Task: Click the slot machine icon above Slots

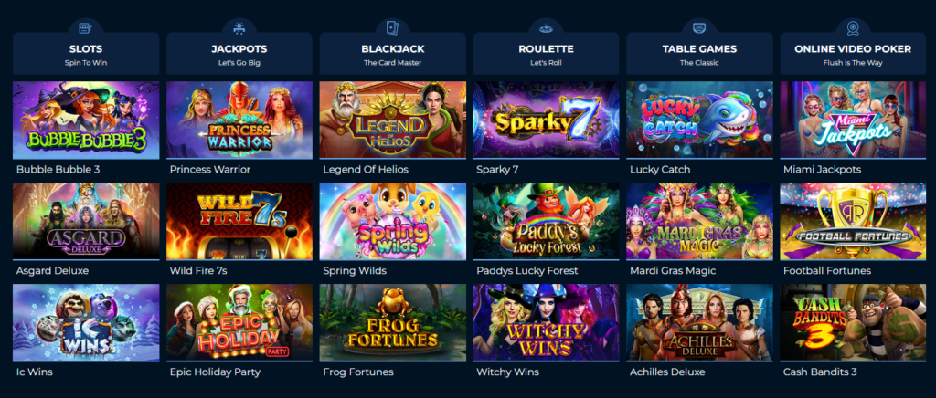Action: (86, 27)
